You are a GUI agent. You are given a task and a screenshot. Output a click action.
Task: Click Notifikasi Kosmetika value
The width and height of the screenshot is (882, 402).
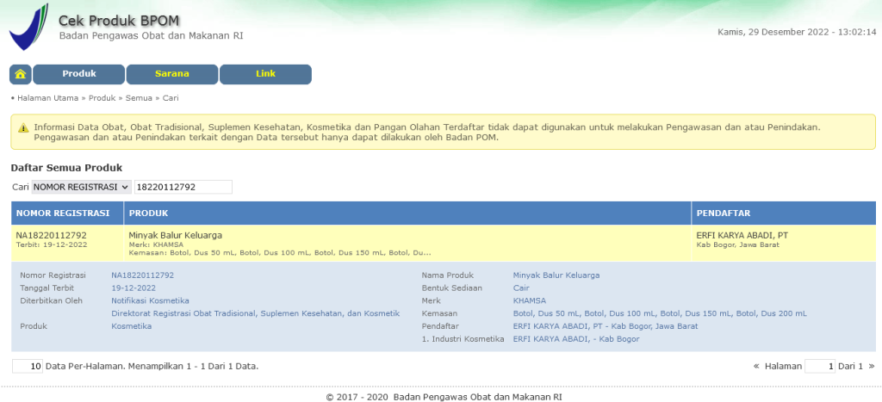point(150,300)
